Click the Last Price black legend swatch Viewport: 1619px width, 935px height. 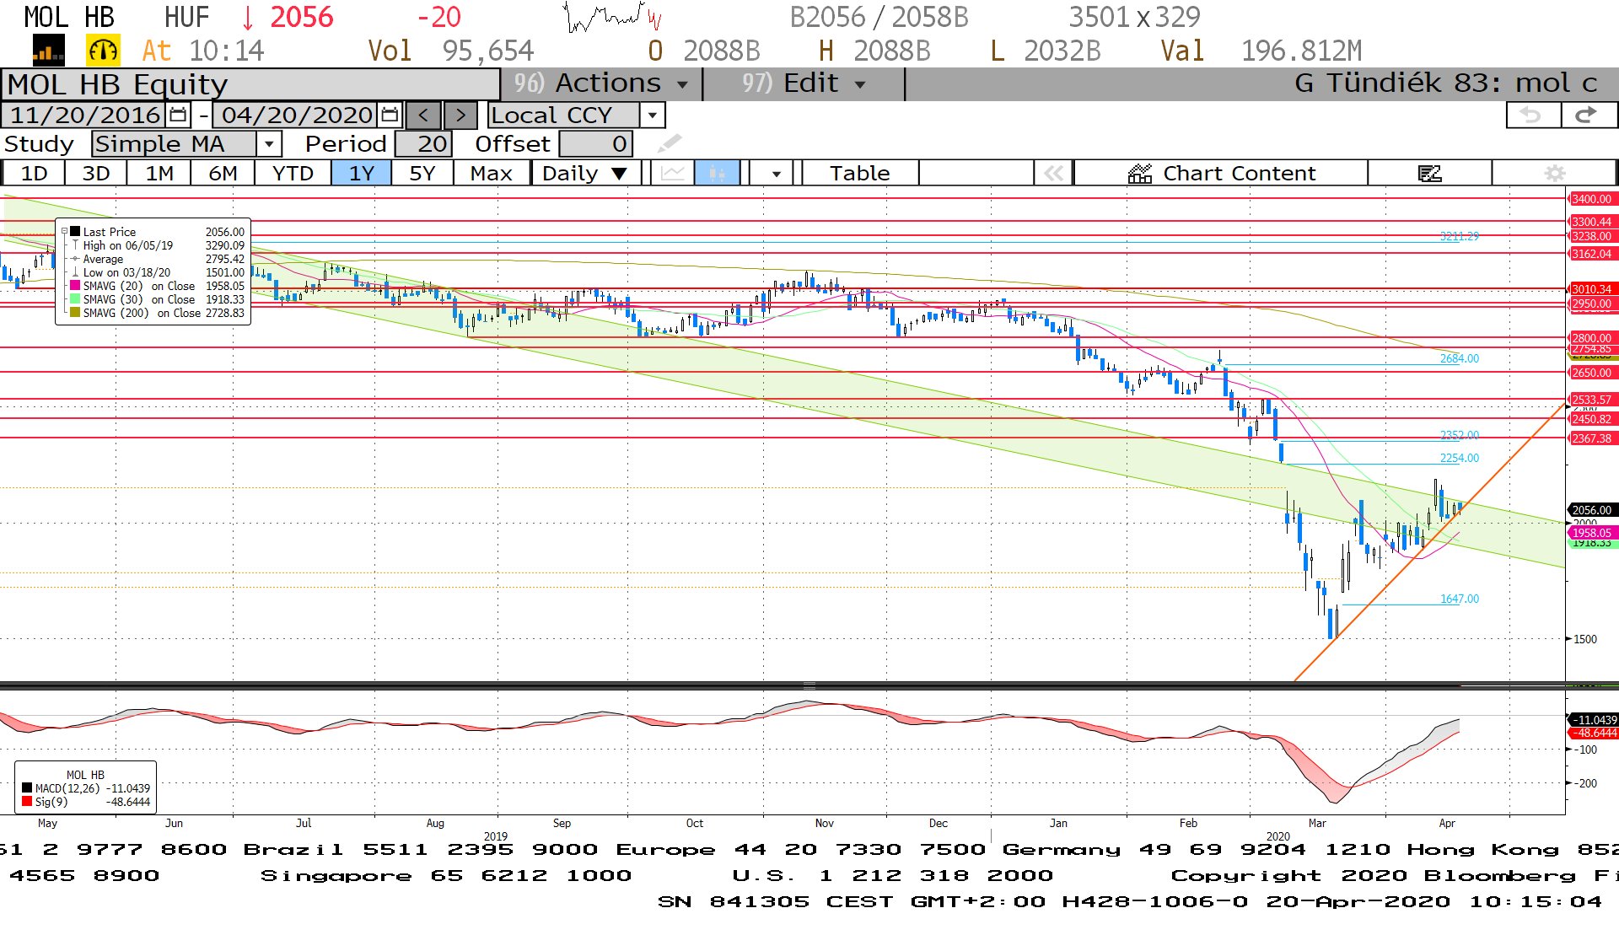[x=75, y=231]
